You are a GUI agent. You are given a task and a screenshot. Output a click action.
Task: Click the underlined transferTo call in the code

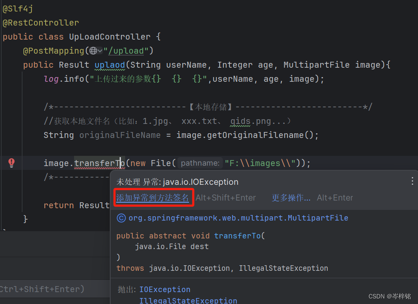[x=100, y=163]
